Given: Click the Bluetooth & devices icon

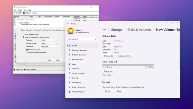Looking at the screenshot, I should click(69, 50).
